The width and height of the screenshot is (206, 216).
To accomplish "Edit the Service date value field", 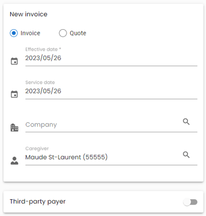I will click(111, 91).
